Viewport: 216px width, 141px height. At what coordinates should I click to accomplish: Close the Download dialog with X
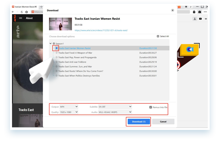172,10
